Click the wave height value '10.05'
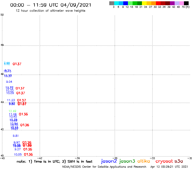The height and width of the screenshot is (169, 192). coord(18,154)
